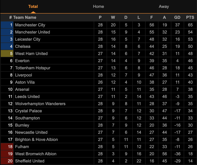The image size is (197, 165).
Task: Select West Ham United row
Action: tap(31, 53)
